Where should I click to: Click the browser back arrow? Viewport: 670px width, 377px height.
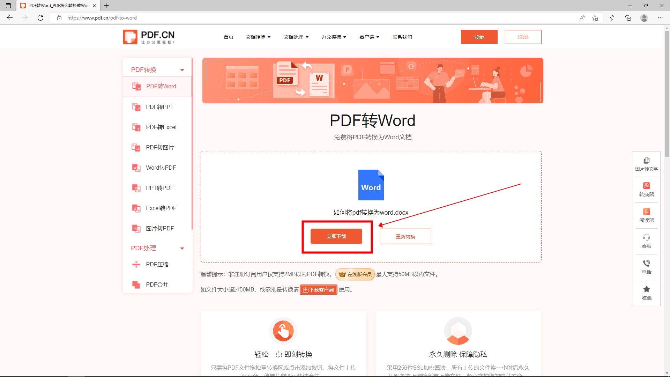coord(10,18)
